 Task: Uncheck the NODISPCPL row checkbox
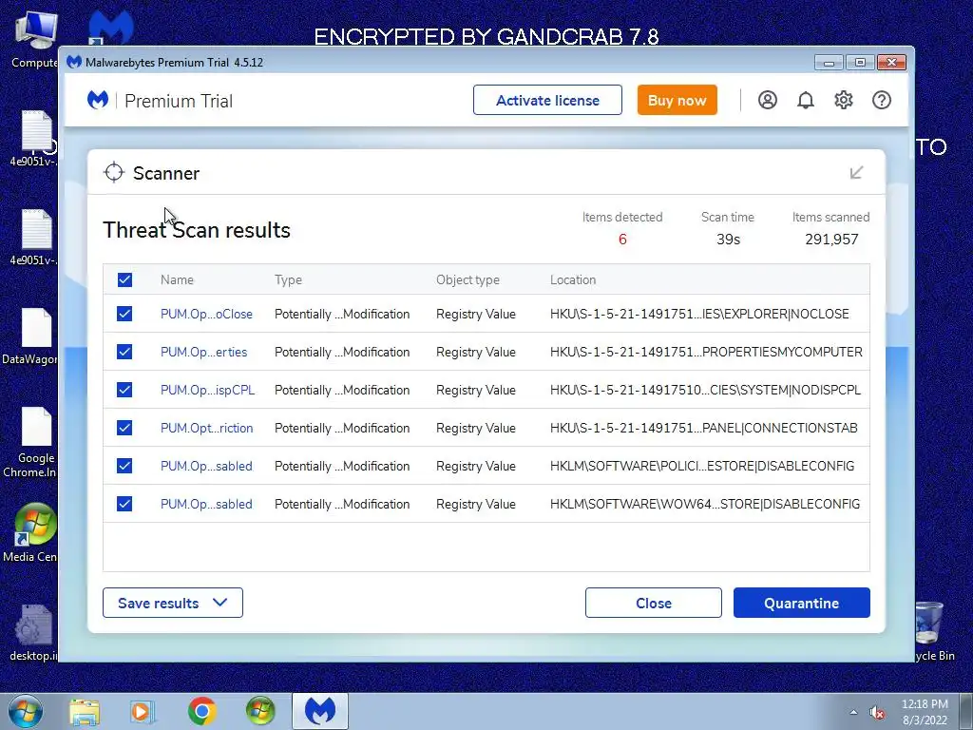[x=124, y=390]
